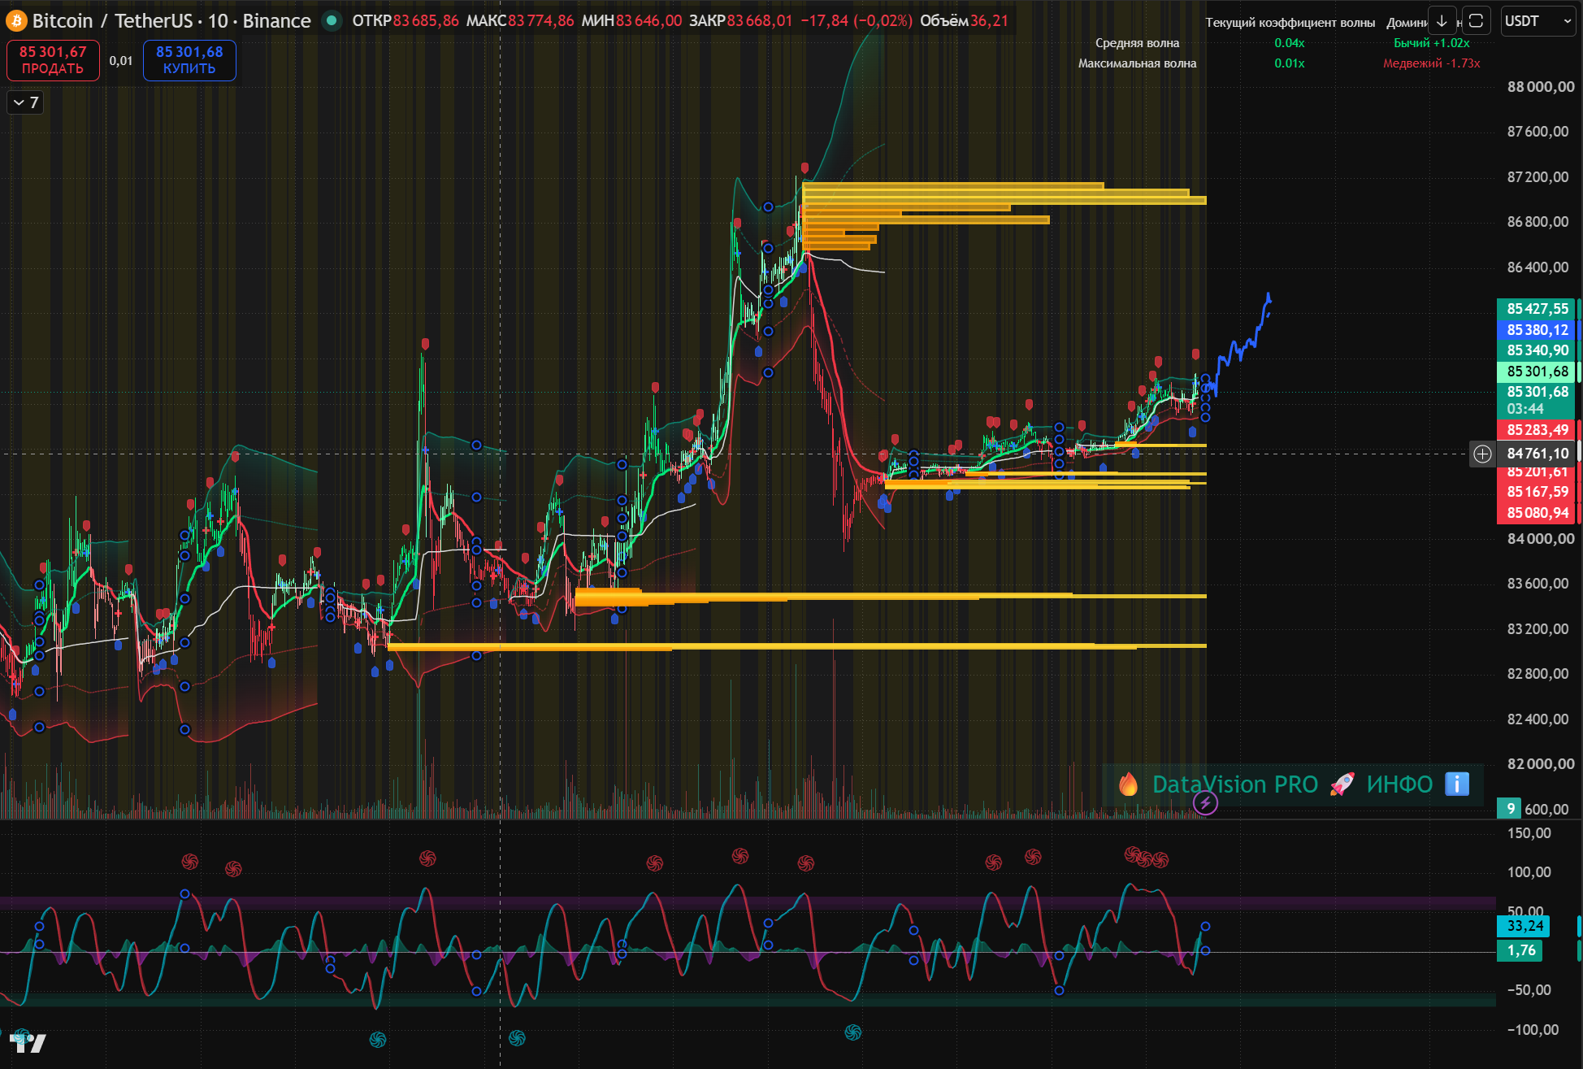Click the down-arrow button beside the USDT selector
This screenshot has height=1069, width=1583.
(1442, 21)
